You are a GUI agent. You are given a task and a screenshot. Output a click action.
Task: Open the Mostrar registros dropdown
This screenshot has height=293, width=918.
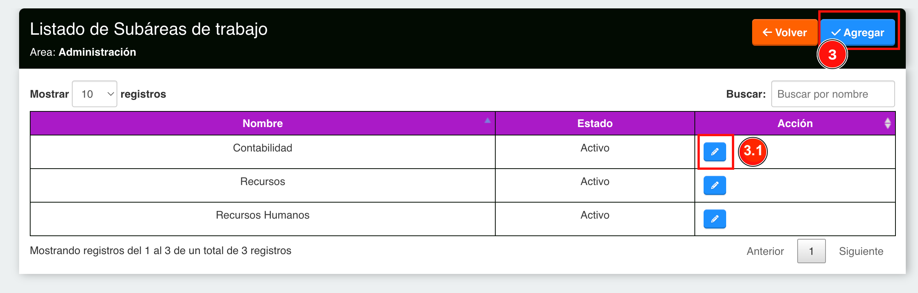point(94,94)
